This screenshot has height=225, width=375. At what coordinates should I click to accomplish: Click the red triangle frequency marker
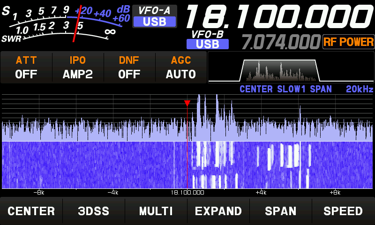pyautogui.click(x=187, y=103)
